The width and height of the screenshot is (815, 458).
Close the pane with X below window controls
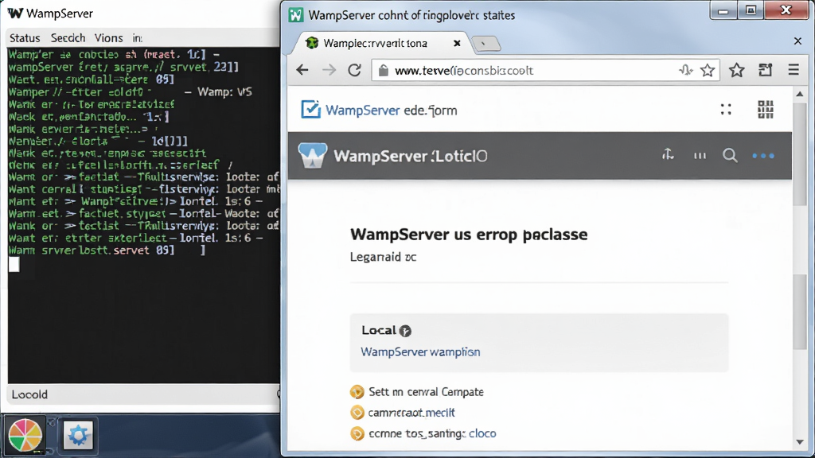797,41
